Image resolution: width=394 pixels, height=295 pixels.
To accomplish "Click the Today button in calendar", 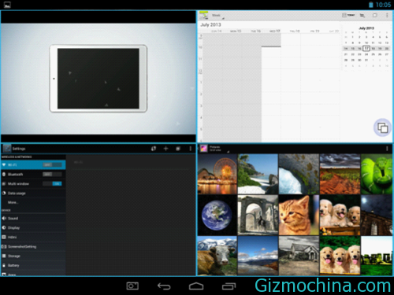I will coord(348,15).
